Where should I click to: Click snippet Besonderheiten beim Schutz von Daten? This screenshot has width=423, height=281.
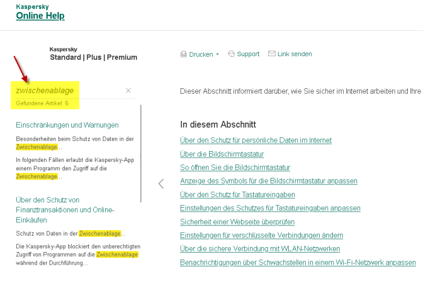tap(75, 143)
